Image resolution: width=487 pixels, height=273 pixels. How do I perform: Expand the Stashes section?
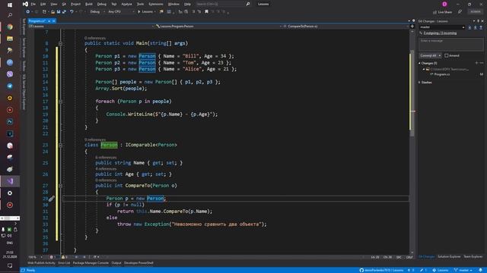[x=419, y=83]
